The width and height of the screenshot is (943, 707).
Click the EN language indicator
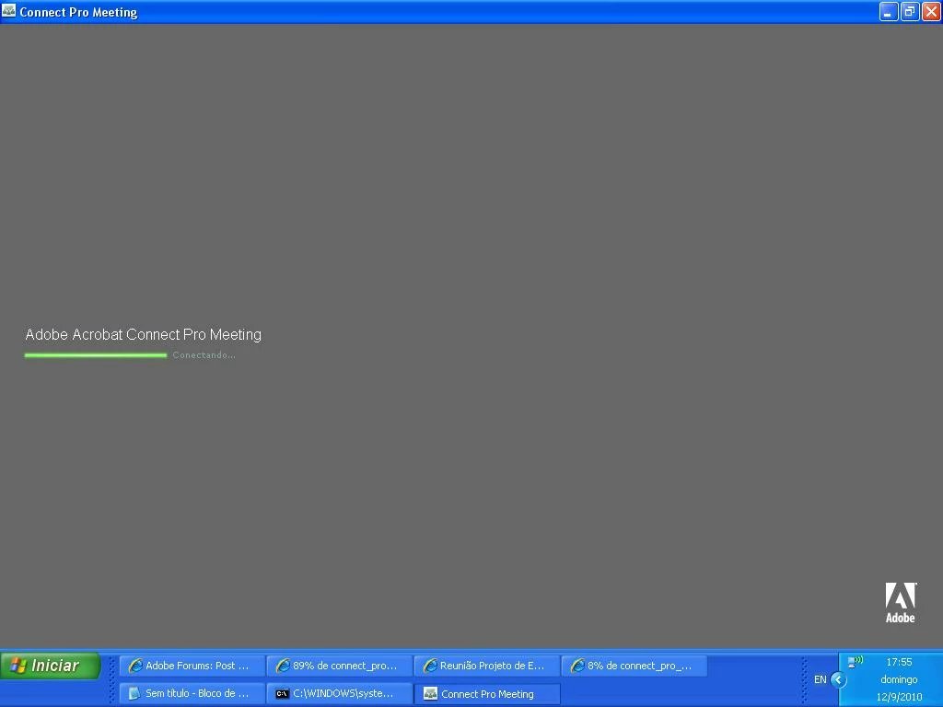(820, 679)
